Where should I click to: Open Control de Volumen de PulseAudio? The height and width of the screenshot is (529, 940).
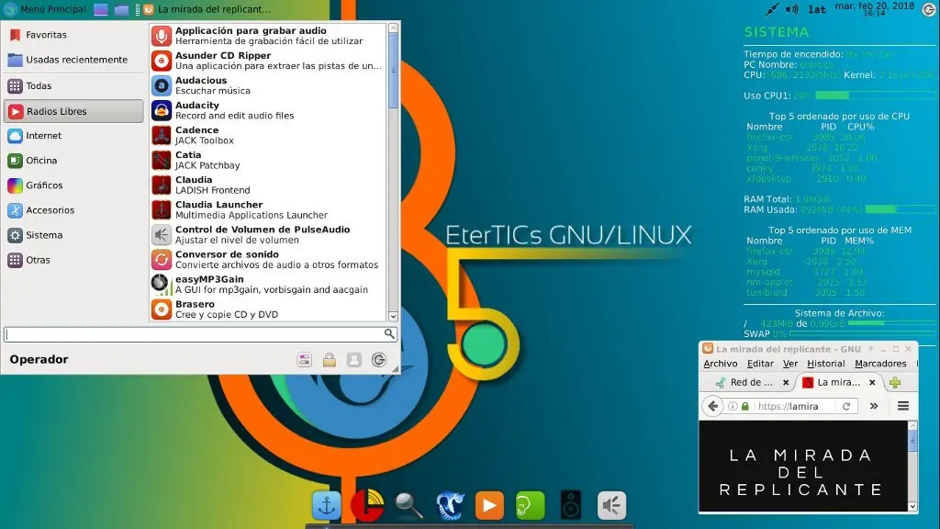[268, 235]
